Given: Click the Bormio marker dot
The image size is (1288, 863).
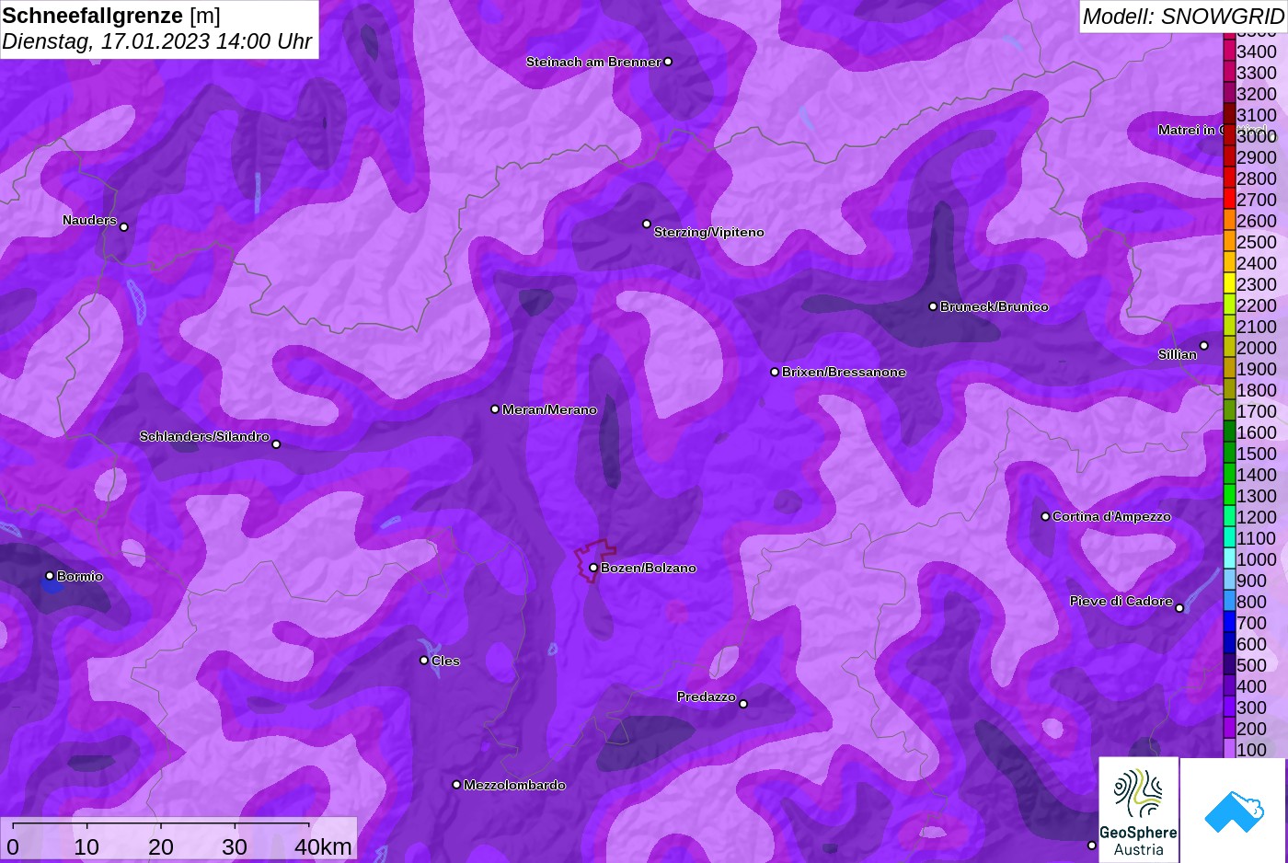Looking at the screenshot, I should 50,576.
